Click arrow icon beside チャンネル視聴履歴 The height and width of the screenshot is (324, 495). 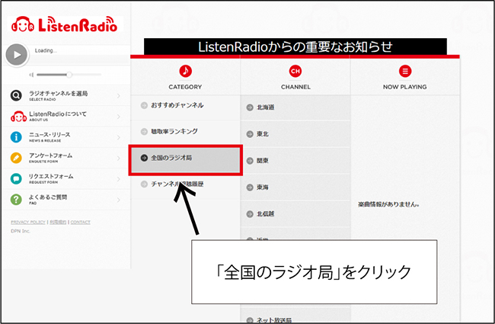click(144, 184)
